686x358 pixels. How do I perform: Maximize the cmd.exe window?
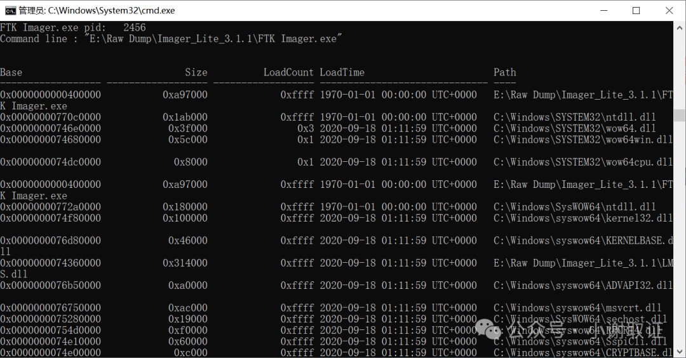(636, 11)
